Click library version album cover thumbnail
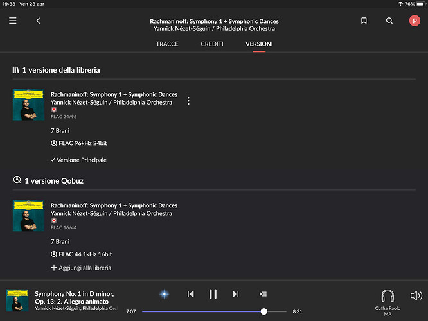Screen dimensions: 428x321 tap(28, 105)
